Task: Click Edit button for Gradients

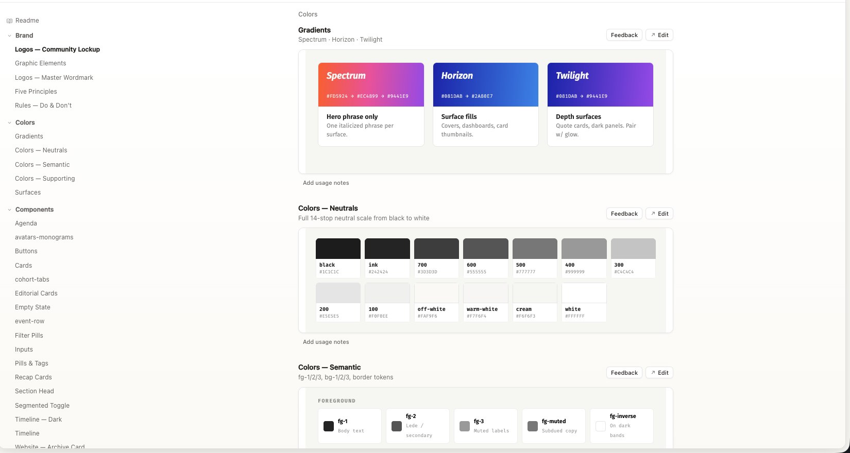Action: click(x=659, y=35)
